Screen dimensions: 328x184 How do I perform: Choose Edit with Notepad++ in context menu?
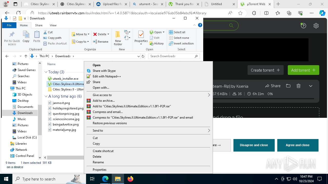tap(107, 76)
